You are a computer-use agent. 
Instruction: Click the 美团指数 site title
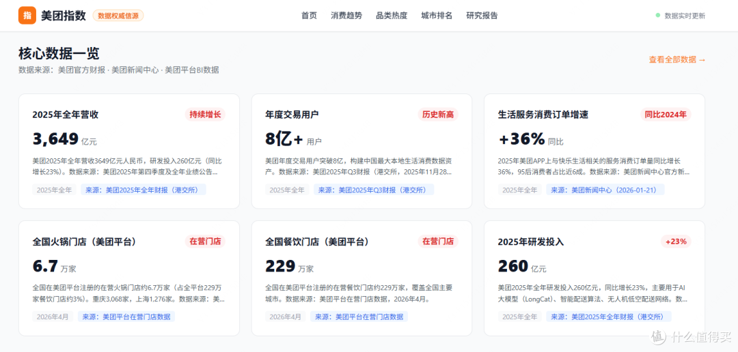64,16
